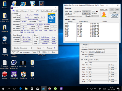
Task: Open the Threads dropdown in IntelBurnTest
Action: [95, 16]
